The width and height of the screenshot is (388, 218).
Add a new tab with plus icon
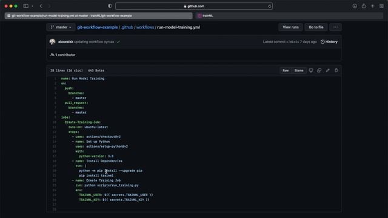click(372, 6)
